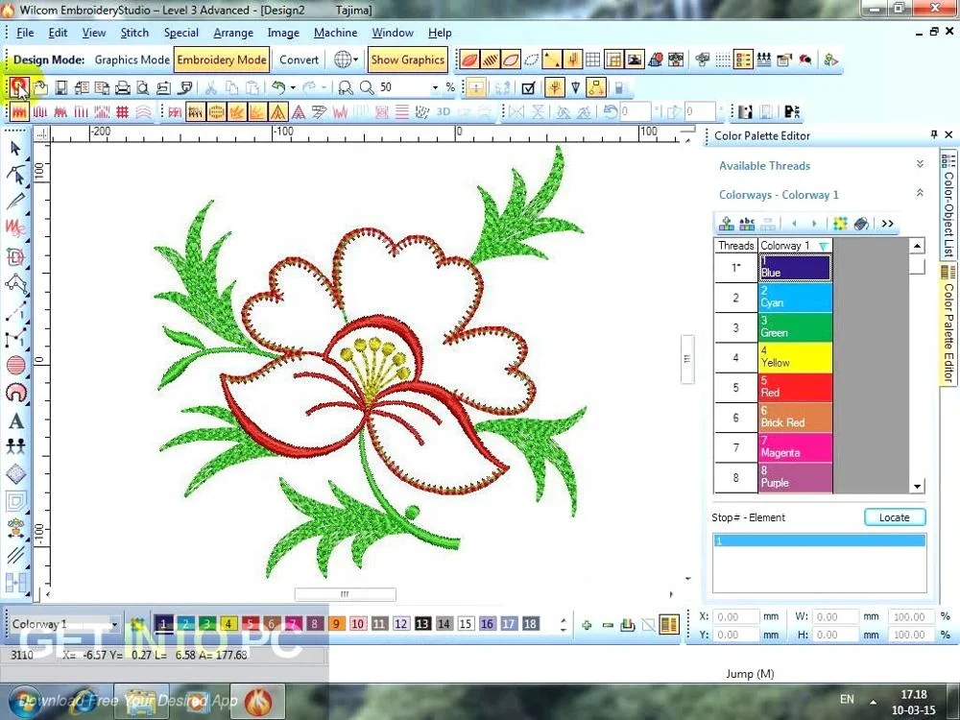Select the Yellow thread color swatch

[796, 358]
